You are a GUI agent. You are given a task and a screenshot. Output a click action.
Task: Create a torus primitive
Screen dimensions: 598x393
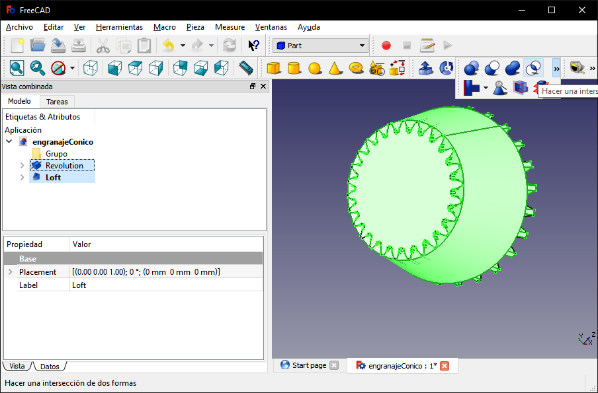point(356,68)
